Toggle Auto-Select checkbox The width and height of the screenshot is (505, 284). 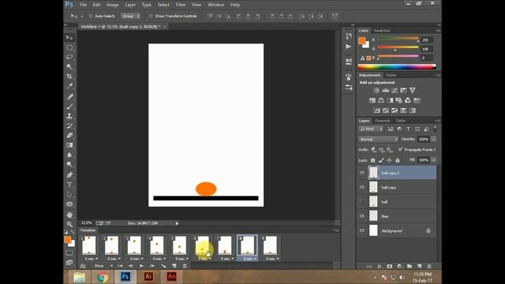coord(91,16)
